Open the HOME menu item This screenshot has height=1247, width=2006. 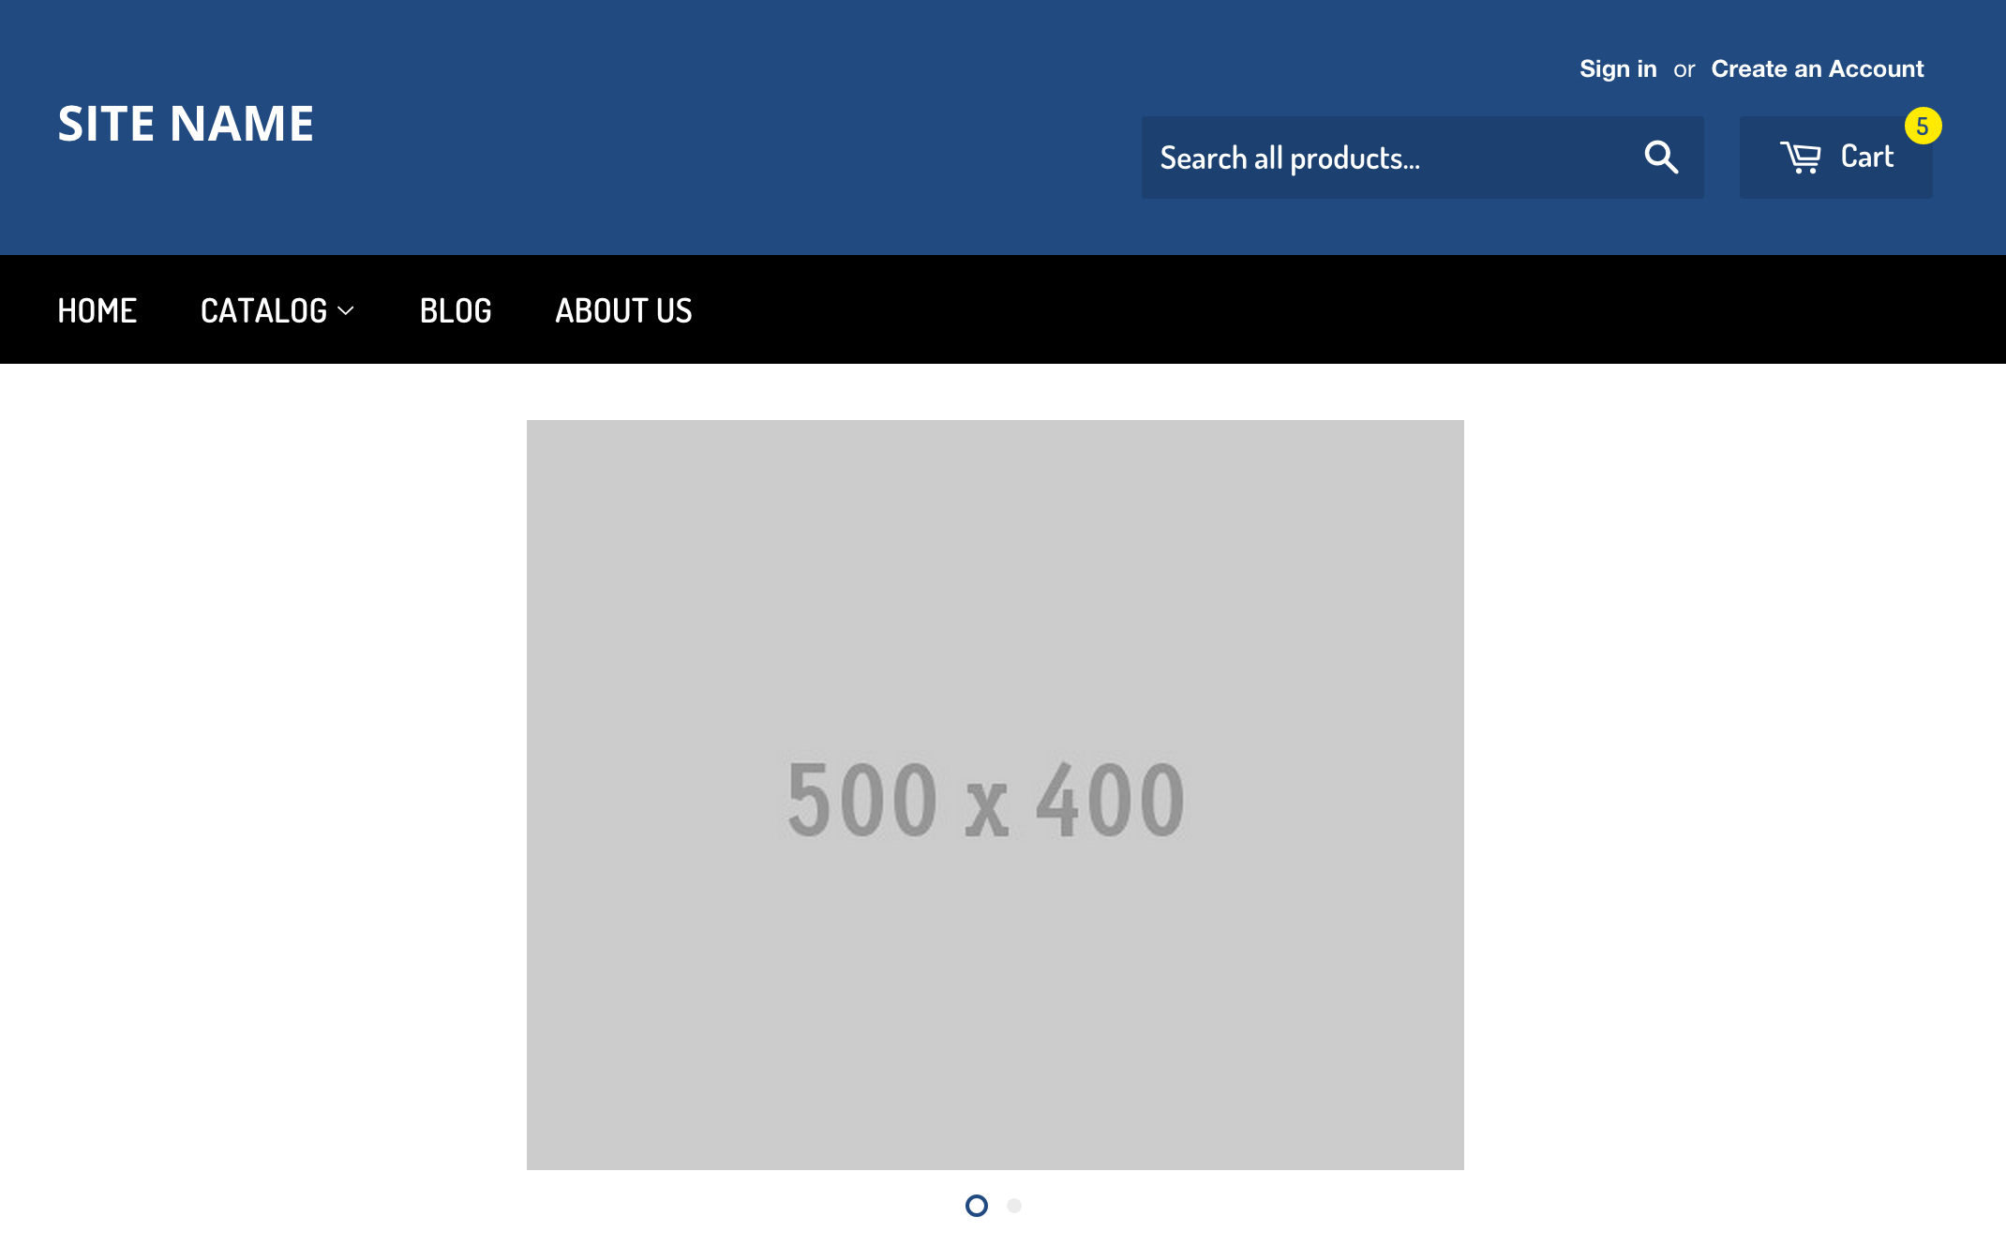coord(97,308)
